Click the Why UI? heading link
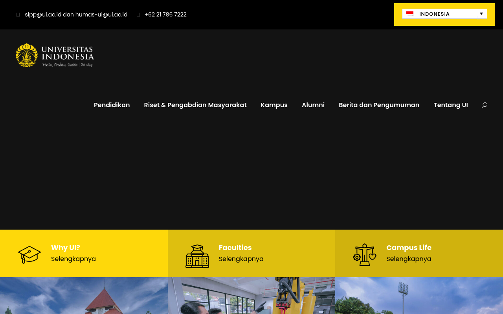Viewport: 503px width, 314px height. click(66, 248)
